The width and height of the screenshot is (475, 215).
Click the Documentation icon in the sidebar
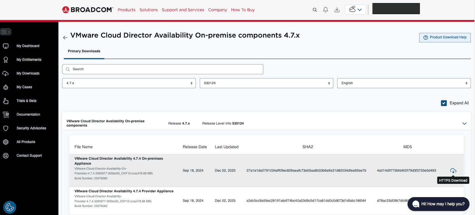click(5, 115)
